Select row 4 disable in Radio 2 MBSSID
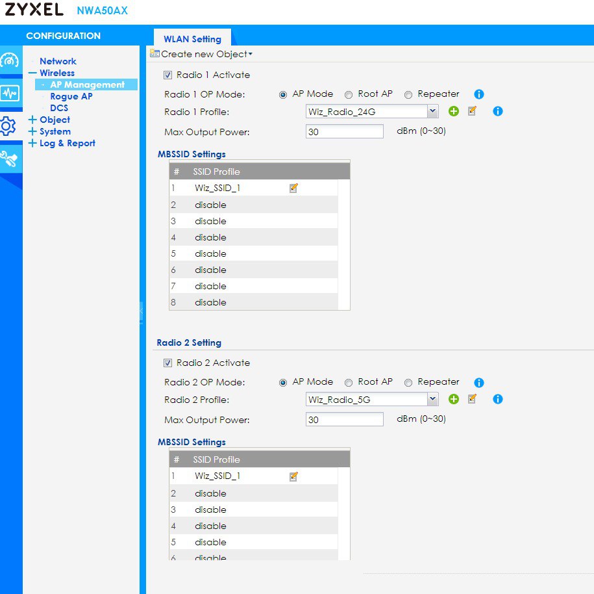The width and height of the screenshot is (594, 594). click(x=253, y=526)
